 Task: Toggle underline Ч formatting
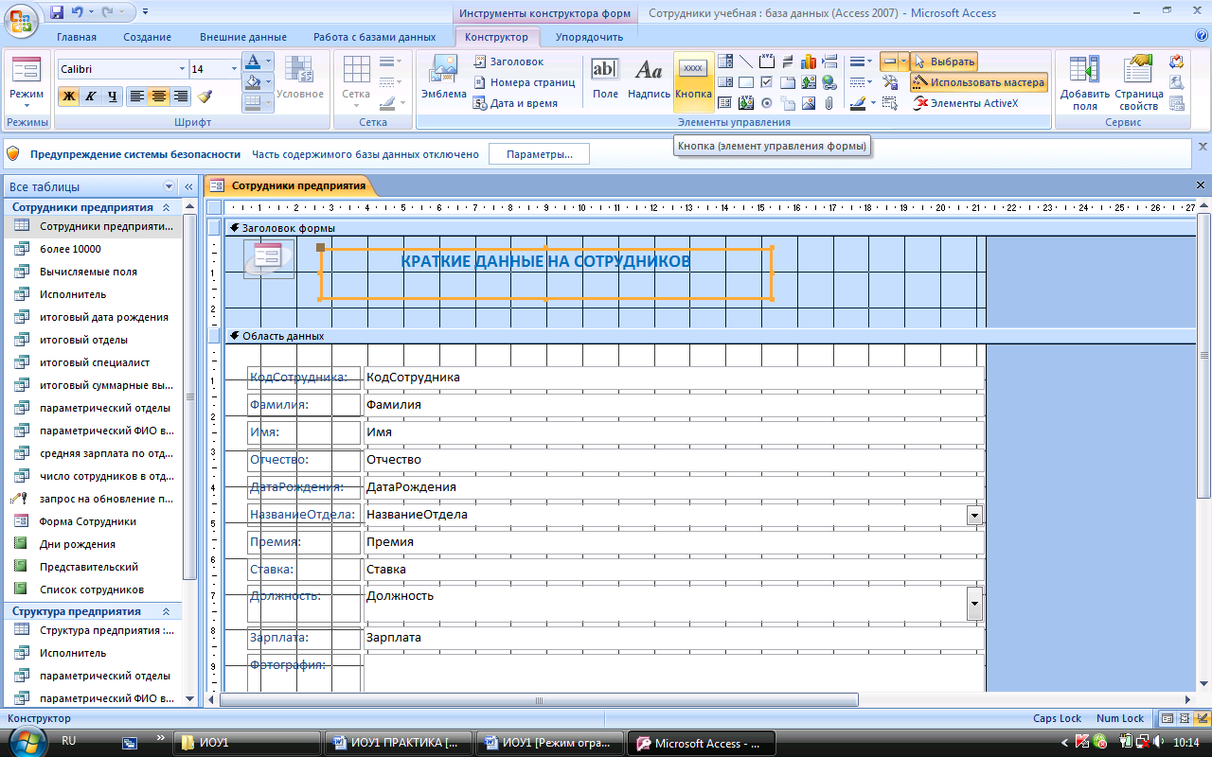[x=113, y=96]
